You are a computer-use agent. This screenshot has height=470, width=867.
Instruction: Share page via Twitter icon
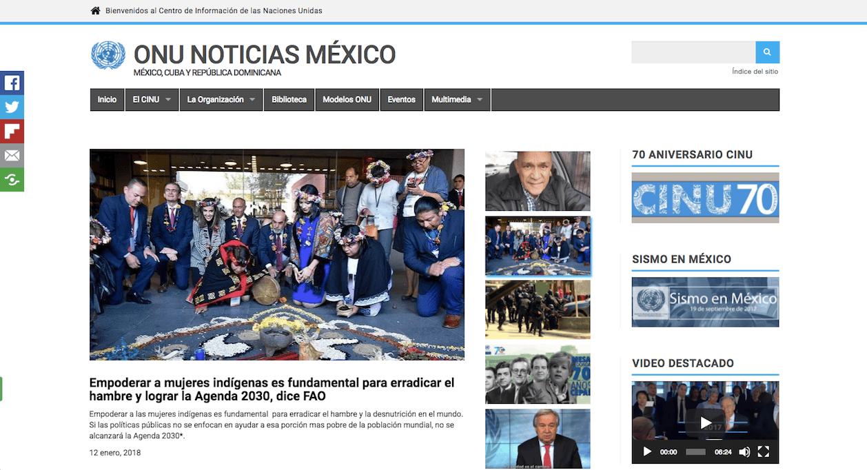point(12,108)
